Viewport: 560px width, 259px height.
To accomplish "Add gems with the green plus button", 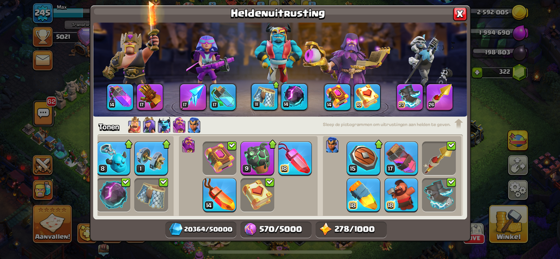I will pos(478,73).
